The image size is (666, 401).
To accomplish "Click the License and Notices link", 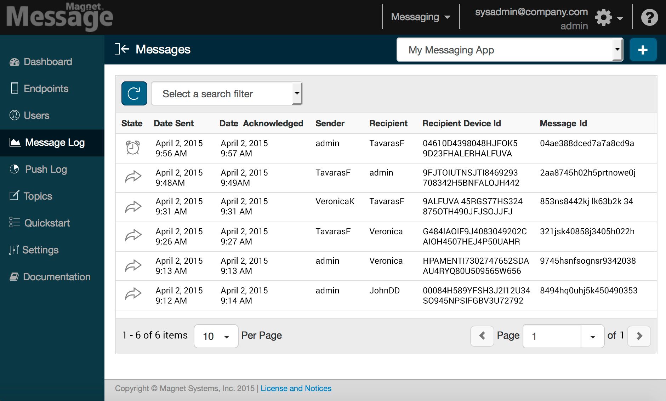I will [296, 388].
